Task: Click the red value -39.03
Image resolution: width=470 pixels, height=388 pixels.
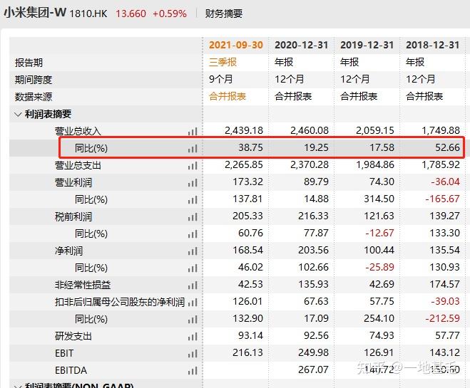Action: pyautogui.click(x=446, y=301)
